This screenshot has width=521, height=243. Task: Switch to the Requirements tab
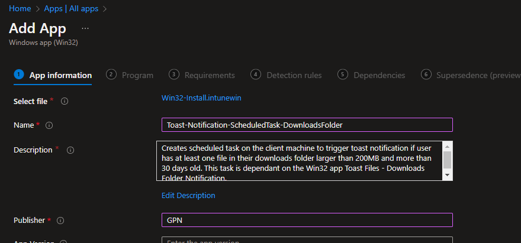pyautogui.click(x=209, y=75)
